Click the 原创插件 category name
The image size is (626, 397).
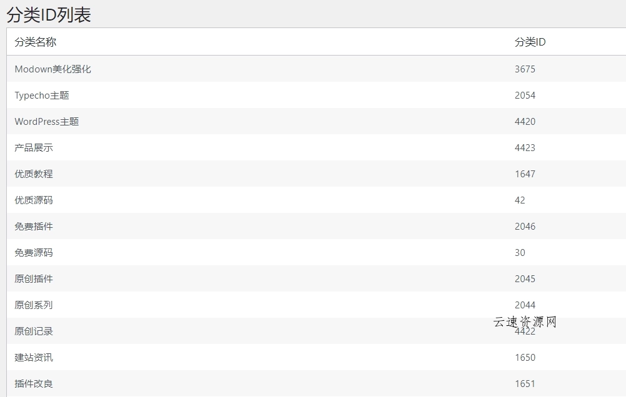coord(34,279)
